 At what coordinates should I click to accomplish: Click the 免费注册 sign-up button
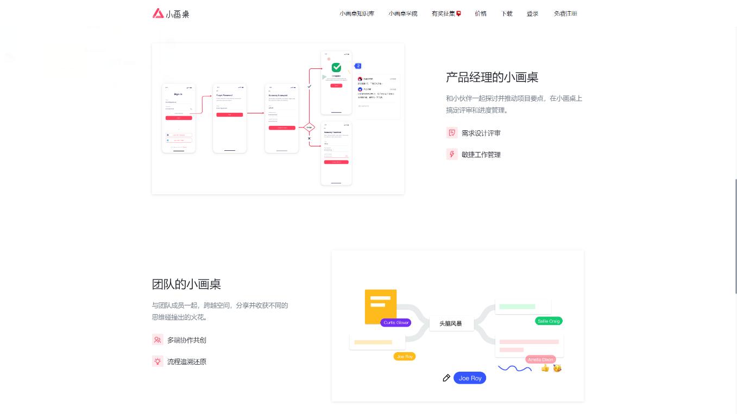(565, 14)
